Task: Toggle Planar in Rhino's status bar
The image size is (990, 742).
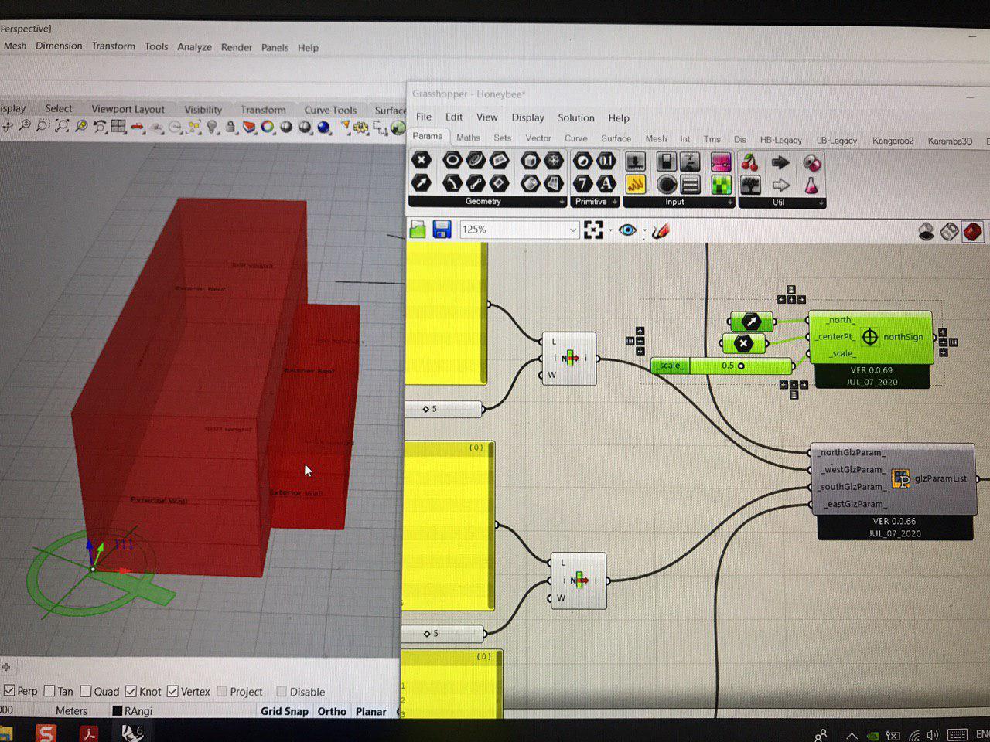Action: click(x=370, y=711)
